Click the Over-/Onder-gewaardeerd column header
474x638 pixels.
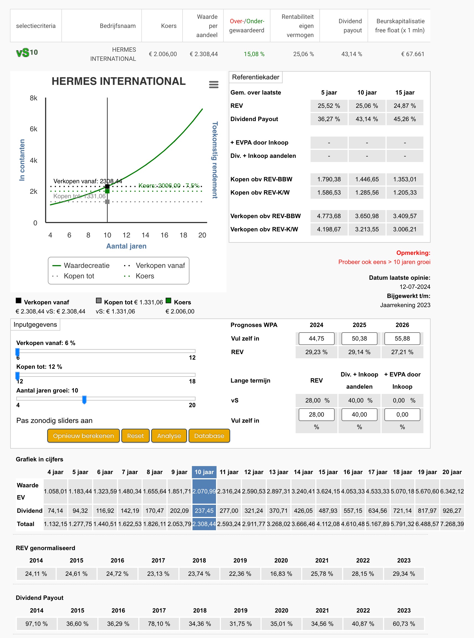click(x=247, y=26)
